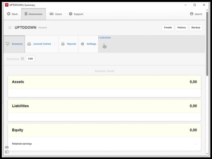The image size is (212, 159).
Task: Select the Settings tab
Action: pos(88,44)
